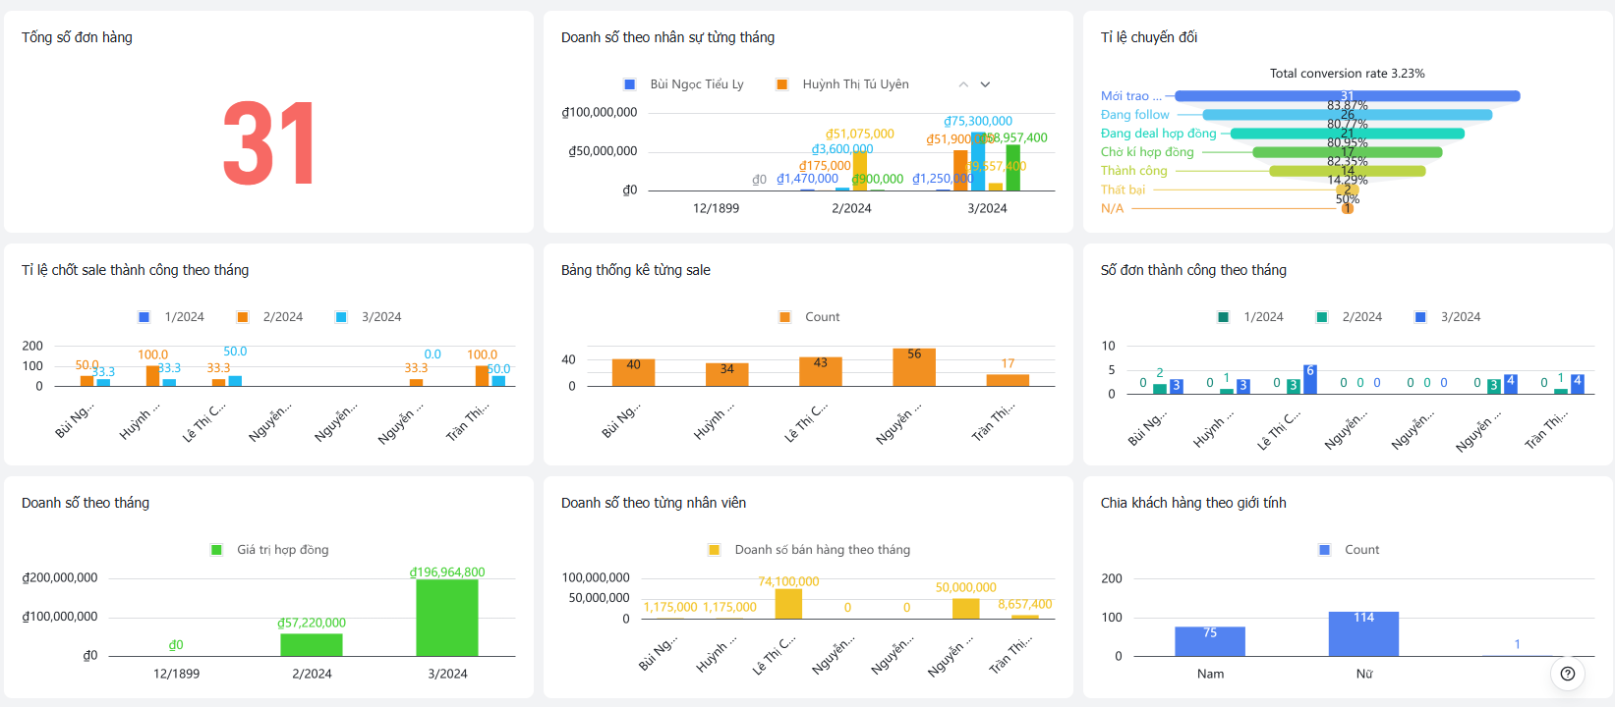1615x707 pixels.
Task: Click the 12/1899 axis label in Doanh số theo tháng
Action: pyautogui.click(x=176, y=674)
